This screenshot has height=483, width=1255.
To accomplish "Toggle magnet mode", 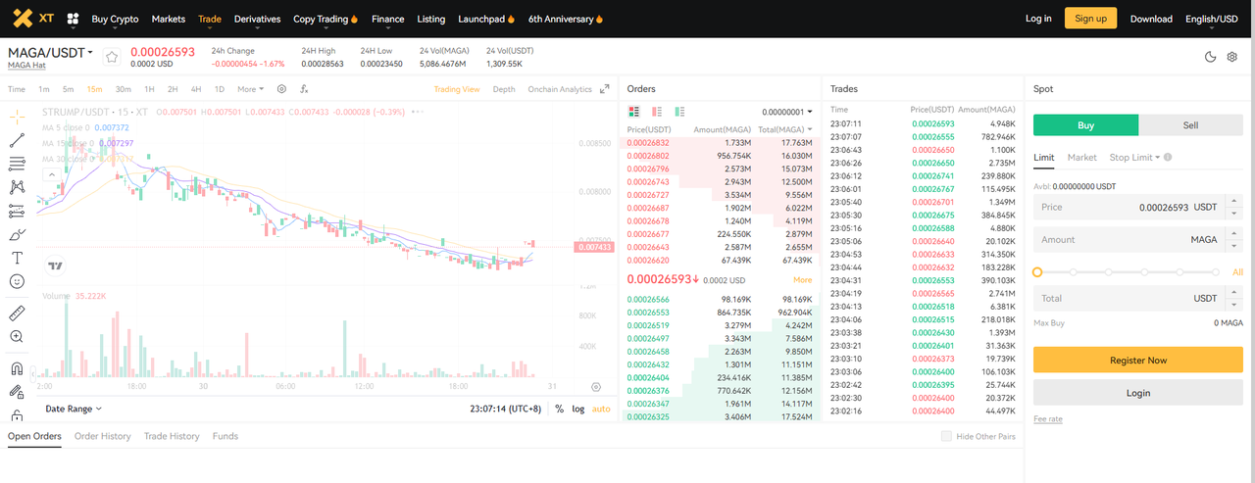I will pyautogui.click(x=17, y=369).
